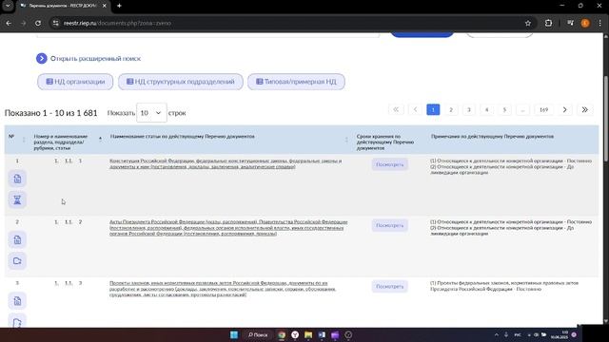Open the document card icon in row 3
This screenshot has height=342, width=609.
point(17,301)
